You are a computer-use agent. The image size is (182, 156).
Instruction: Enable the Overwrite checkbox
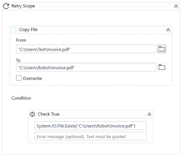pos(19,78)
